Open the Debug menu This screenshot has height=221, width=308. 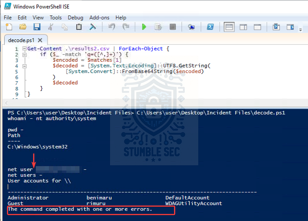click(x=75, y=18)
